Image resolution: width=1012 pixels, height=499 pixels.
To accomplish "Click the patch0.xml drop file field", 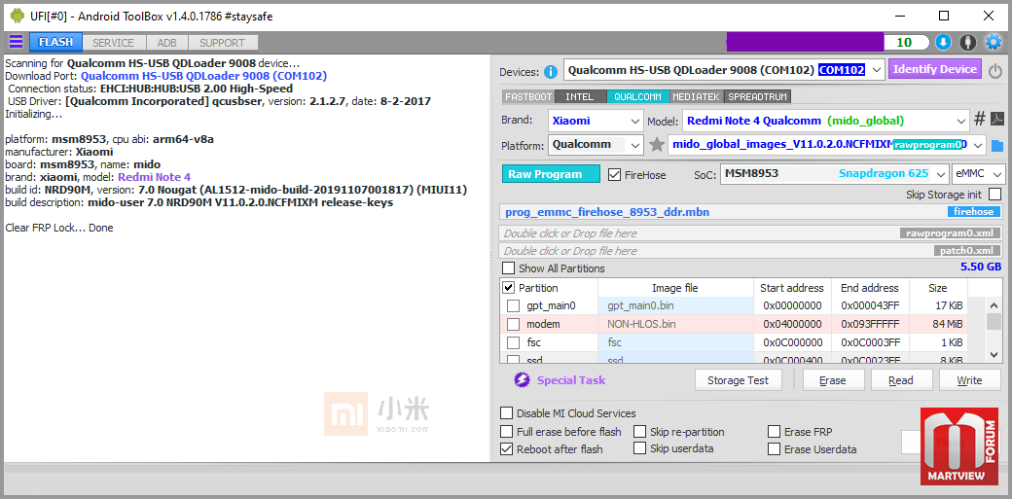I will pyautogui.click(x=752, y=250).
